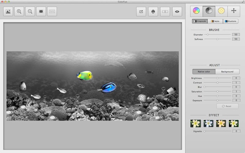The height and width of the screenshot is (153, 245).
Task: Switch to Sepia tone option
Action: [x=215, y=21]
